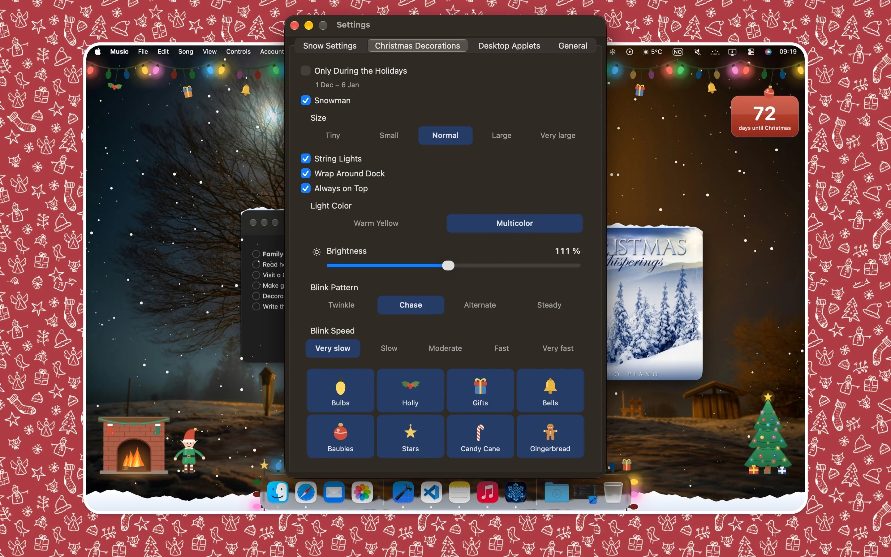Select the Holly decoration tile

(x=410, y=391)
